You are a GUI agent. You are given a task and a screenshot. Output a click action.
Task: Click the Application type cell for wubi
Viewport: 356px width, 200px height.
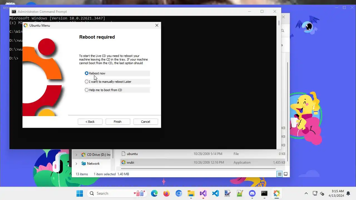tap(242, 162)
